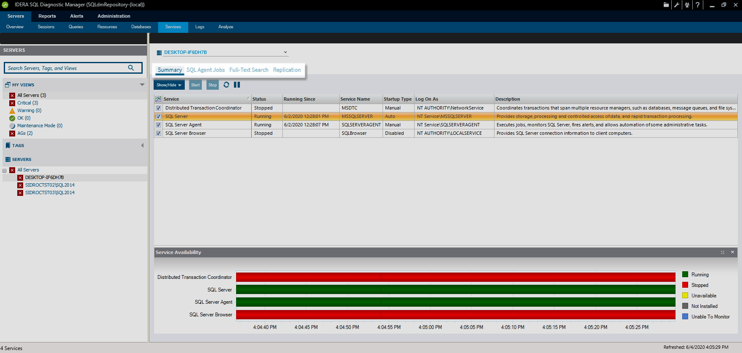Switch to the Analyze tab
This screenshot has height=353, width=742.
[x=226, y=27]
